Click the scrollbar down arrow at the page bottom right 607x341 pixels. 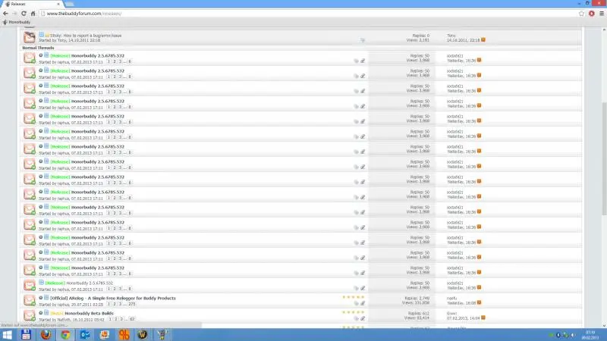604,326
